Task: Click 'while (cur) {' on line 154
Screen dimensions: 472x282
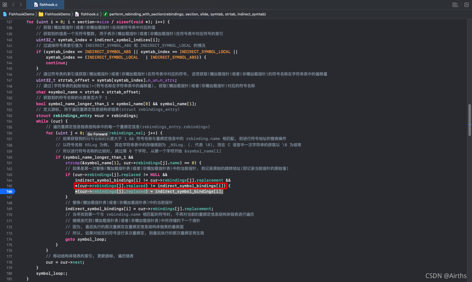Action: 52,121
